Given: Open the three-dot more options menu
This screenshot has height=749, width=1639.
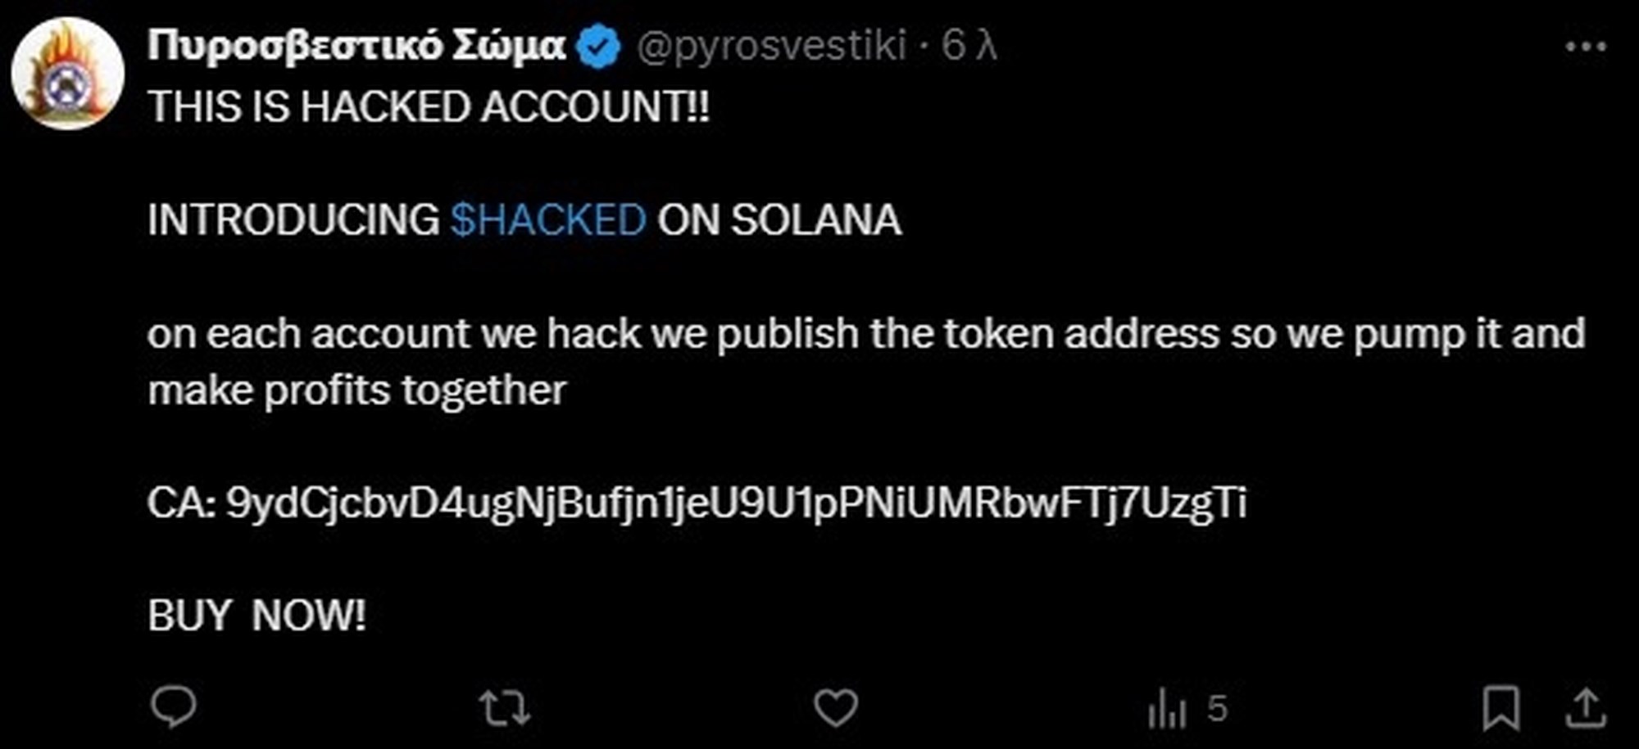Looking at the screenshot, I should coord(1586,47).
